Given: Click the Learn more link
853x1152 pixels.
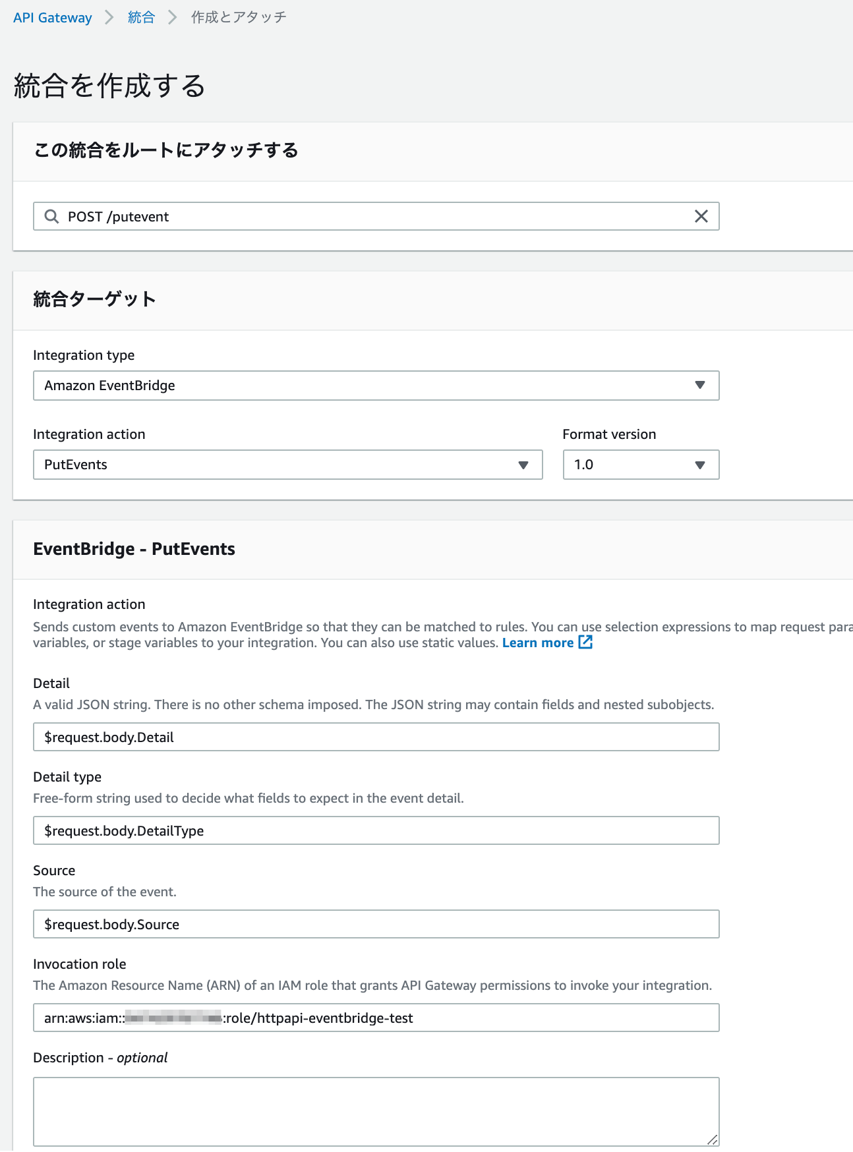Looking at the screenshot, I should [539, 642].
